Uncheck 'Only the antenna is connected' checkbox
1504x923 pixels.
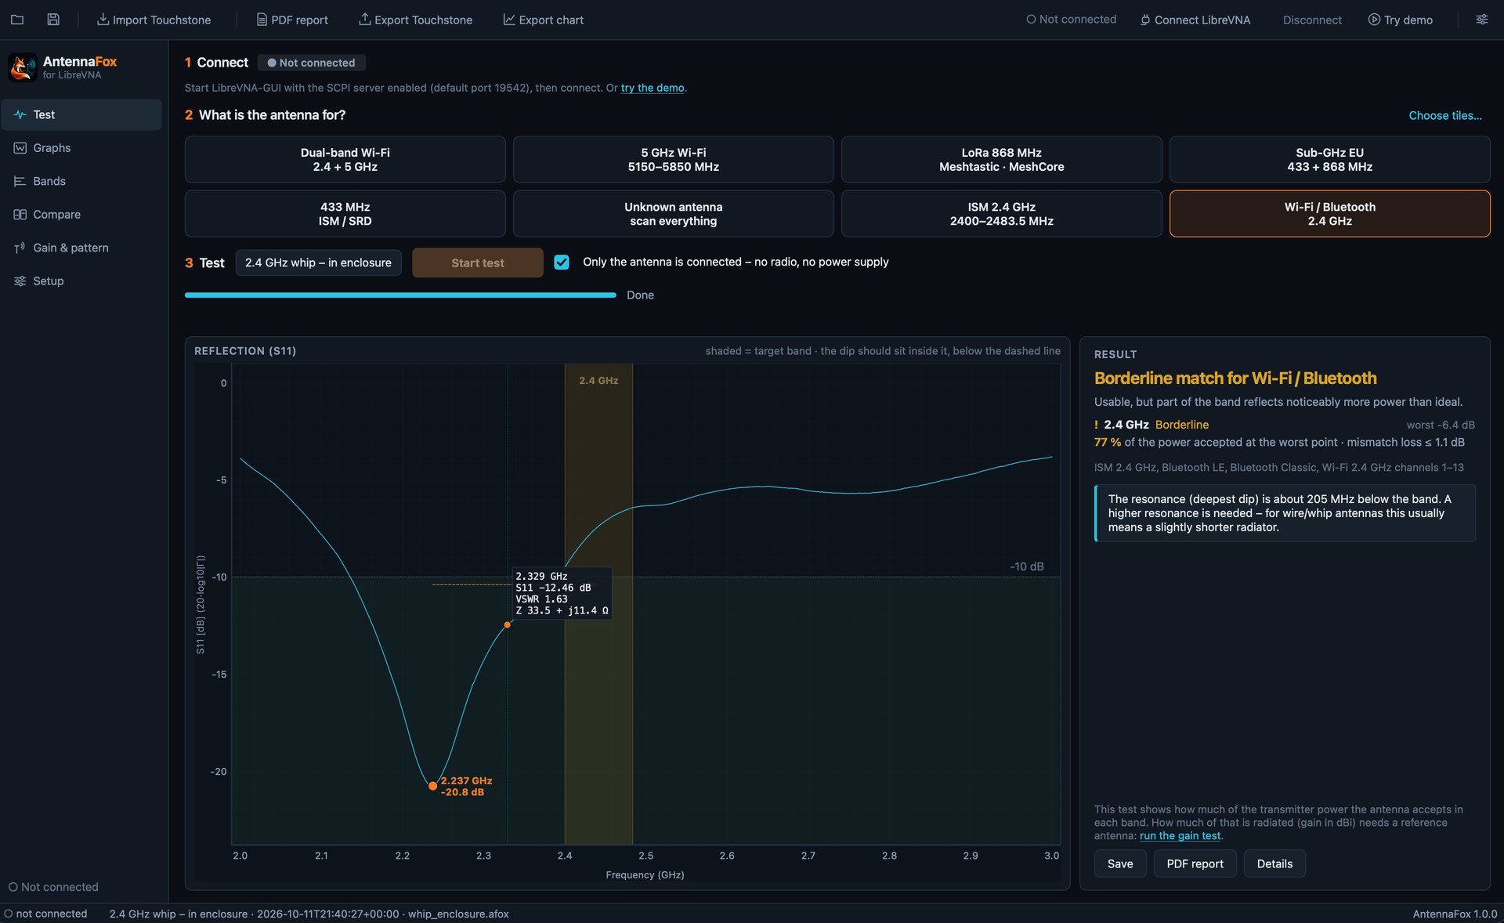click(562, 262)
